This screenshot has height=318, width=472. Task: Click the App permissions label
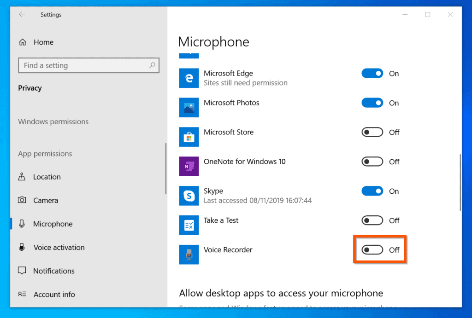[x=45, y=154]
